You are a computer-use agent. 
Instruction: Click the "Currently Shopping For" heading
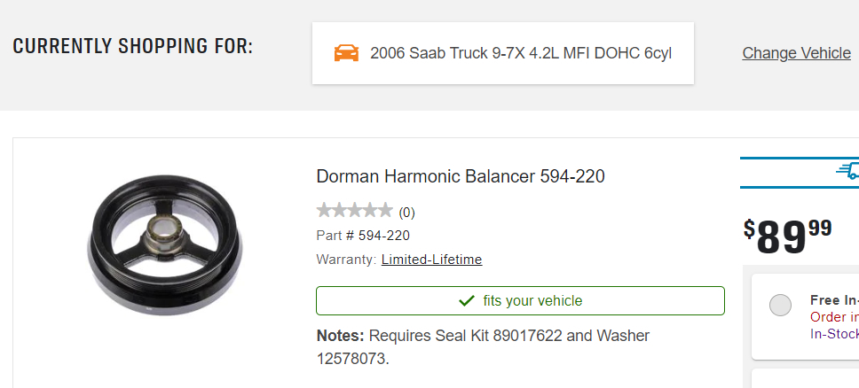click(x=133, y=46)
